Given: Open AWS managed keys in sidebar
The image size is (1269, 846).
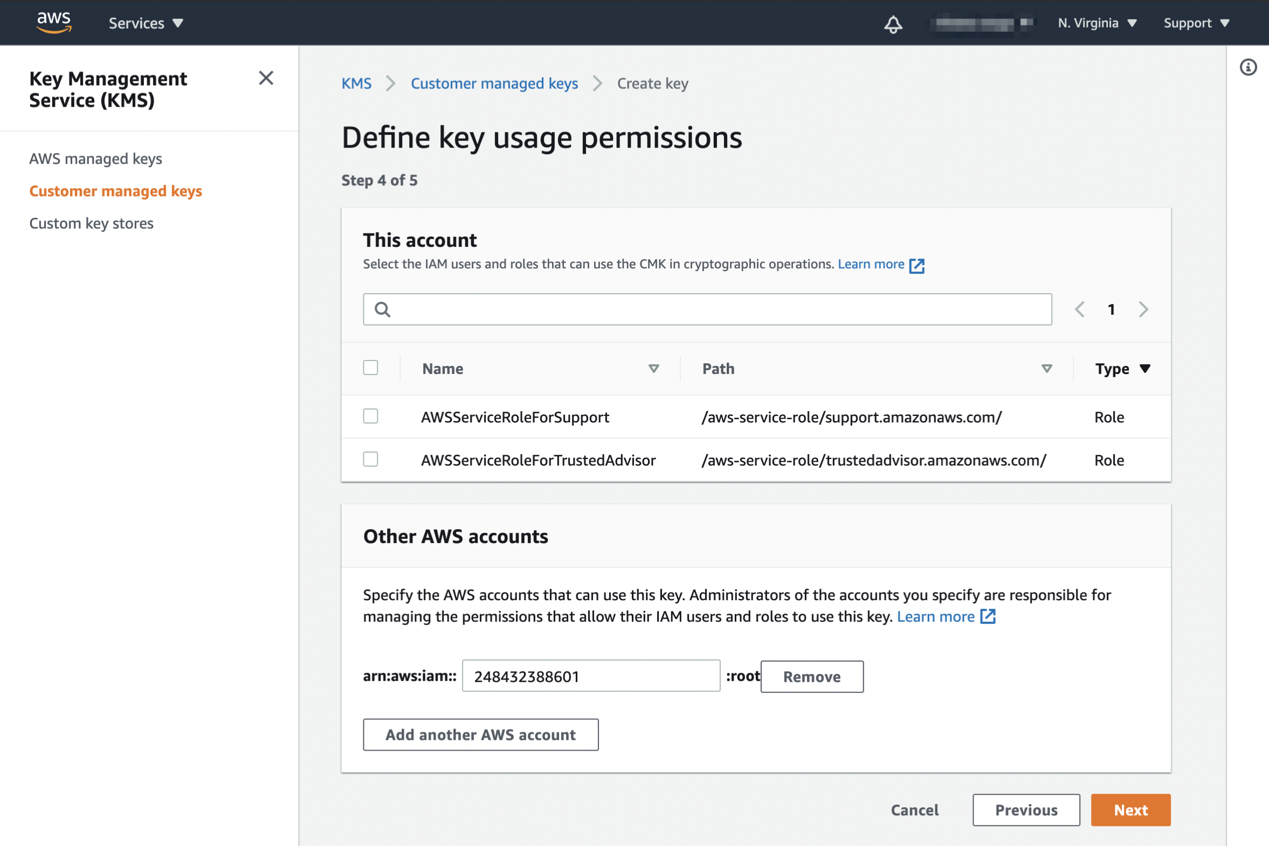Looking at the screenshot, I should [95, 158].
